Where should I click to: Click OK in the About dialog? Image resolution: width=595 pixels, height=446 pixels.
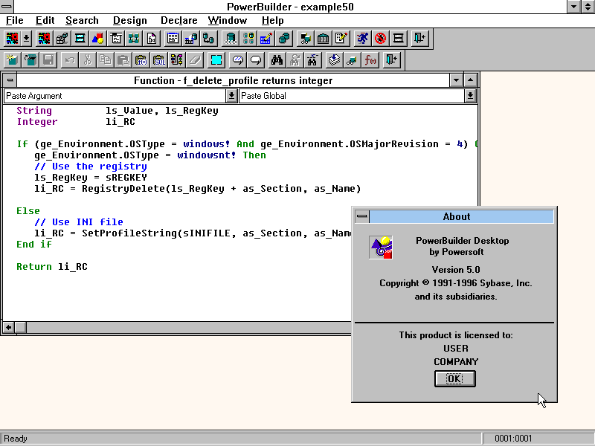pos(454,379)
